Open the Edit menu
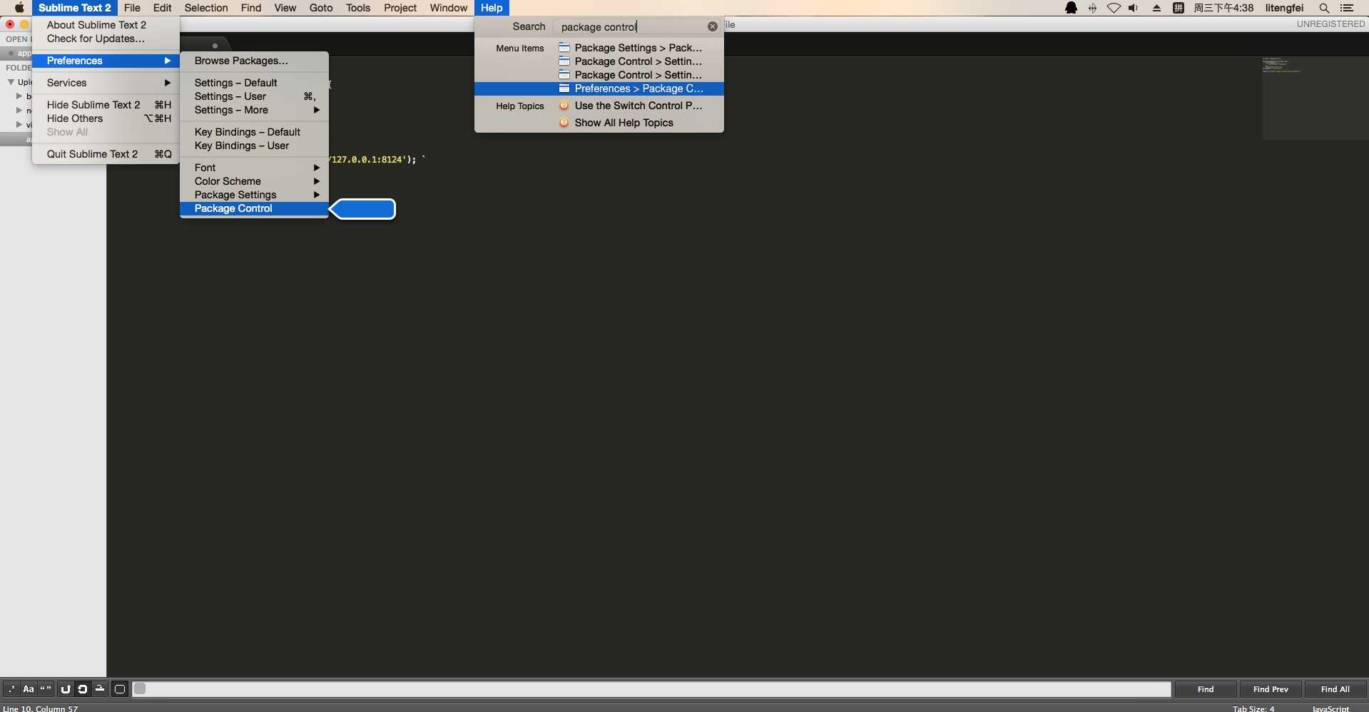Screen dimensions: 1369x712 click(163, 8)
